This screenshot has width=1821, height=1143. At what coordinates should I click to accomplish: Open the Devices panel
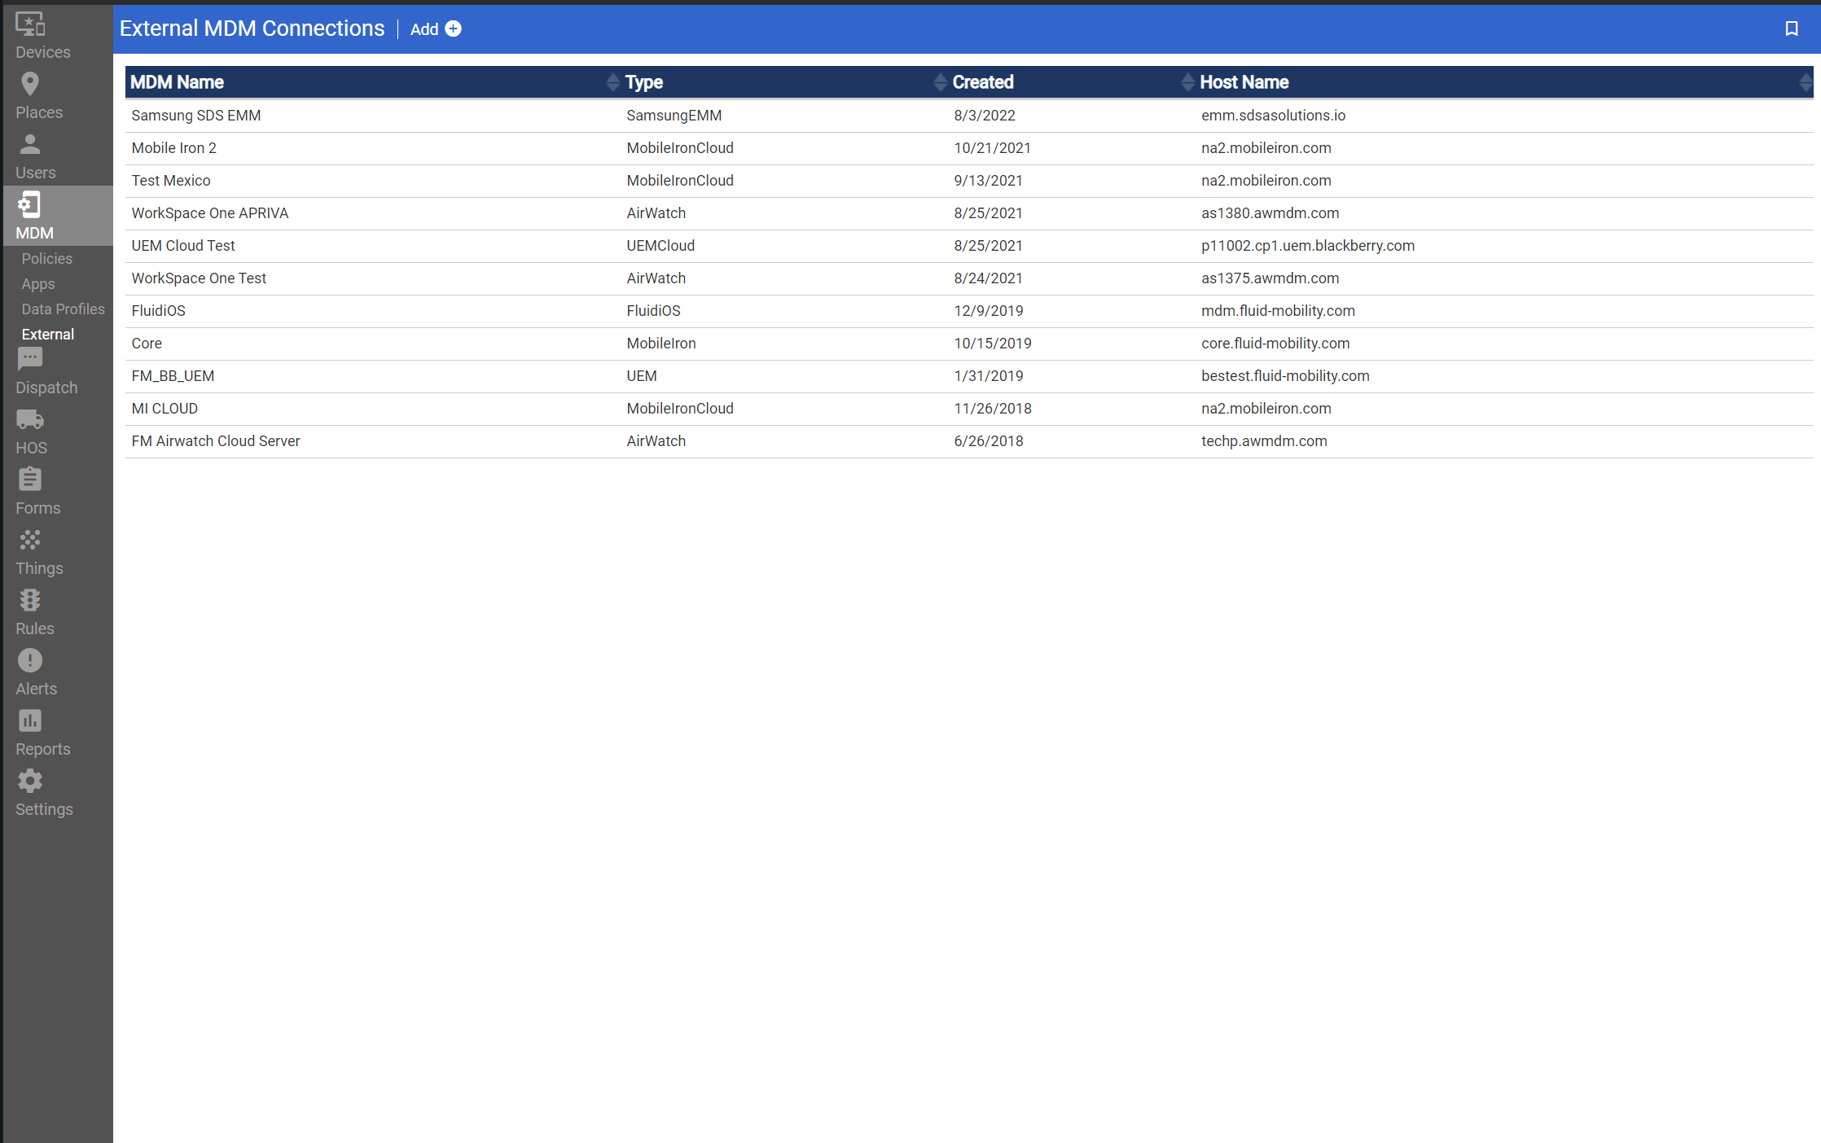(30, 33)
